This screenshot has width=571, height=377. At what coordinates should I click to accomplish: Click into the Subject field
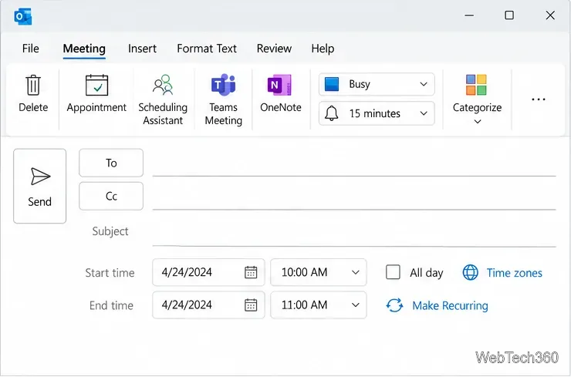pos(354,234)
